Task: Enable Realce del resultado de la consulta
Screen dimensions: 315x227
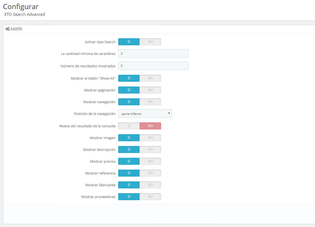Action: click(x=129, y=126)
